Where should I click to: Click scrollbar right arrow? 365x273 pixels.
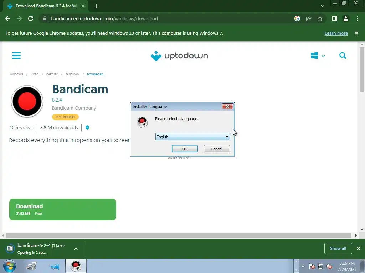[x=356, y=235]
